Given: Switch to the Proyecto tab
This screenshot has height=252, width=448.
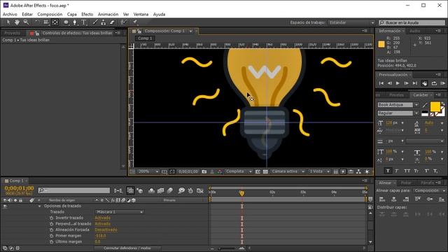Looking at the screenshot, I should click(x=13, y=33).
